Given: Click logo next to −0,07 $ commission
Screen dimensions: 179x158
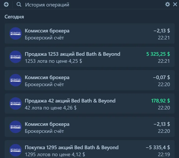Looking at the screenshot, I should click(16, 80).
